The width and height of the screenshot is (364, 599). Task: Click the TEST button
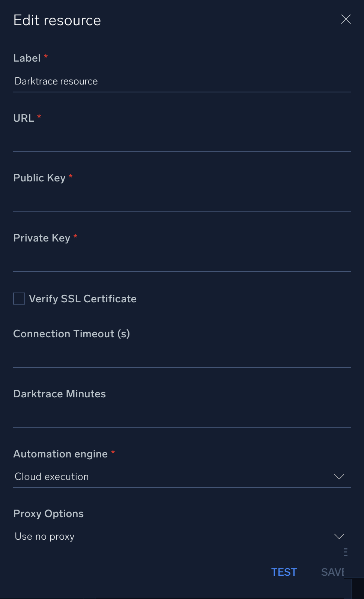click(284, 572)
